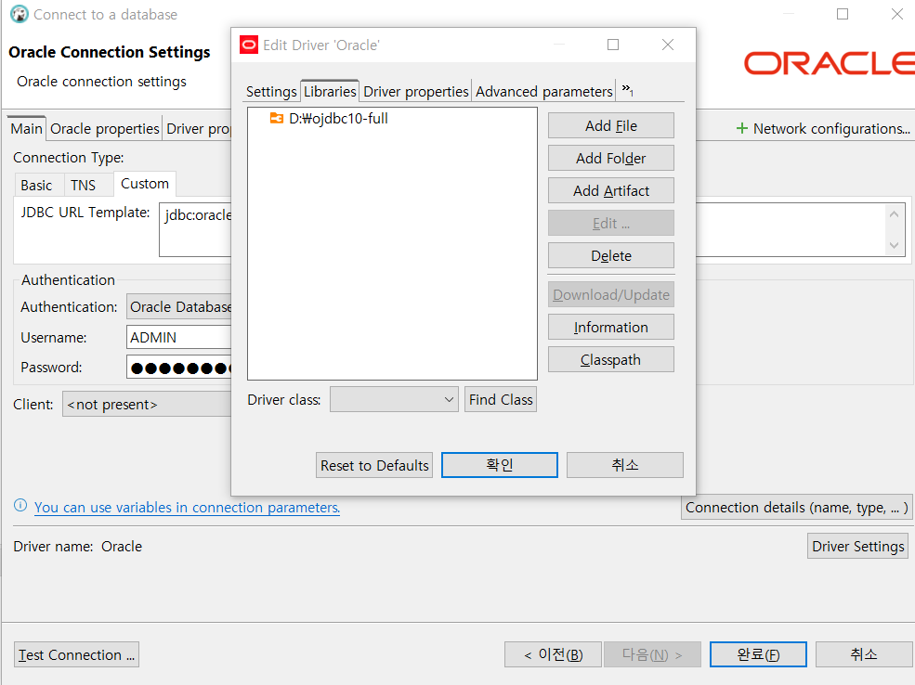Screen dimensions: 915x685
Task: Click the Test Connection button
Action: point(76,654)
